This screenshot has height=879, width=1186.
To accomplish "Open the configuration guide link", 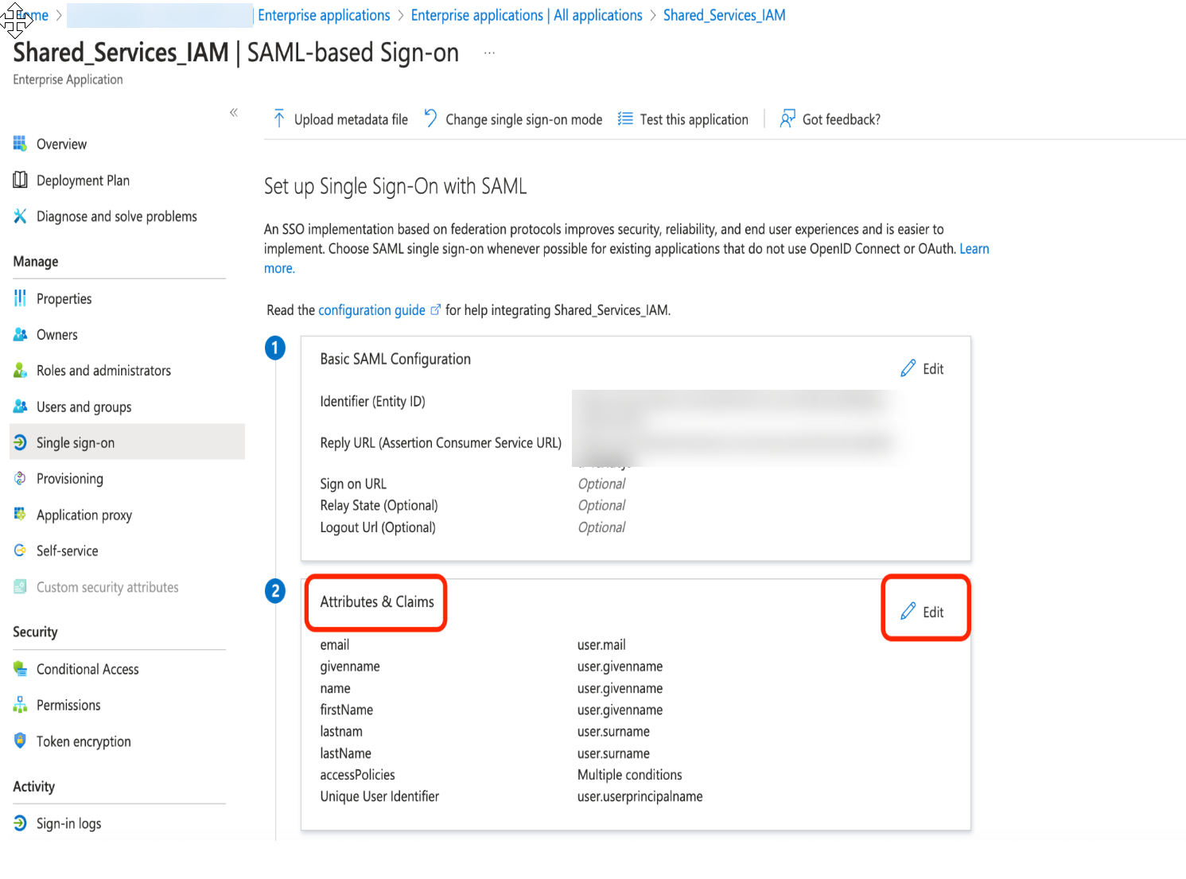I will pyautogui.click(x=371, y=310).
